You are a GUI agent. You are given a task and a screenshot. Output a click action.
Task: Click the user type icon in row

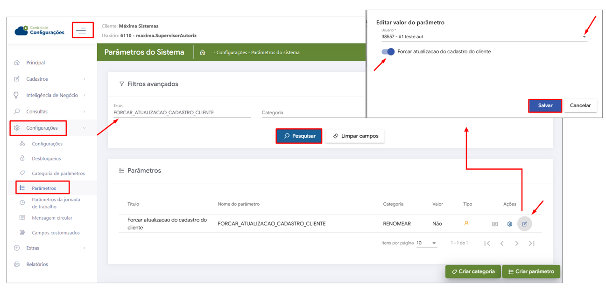tap(466, 223)
